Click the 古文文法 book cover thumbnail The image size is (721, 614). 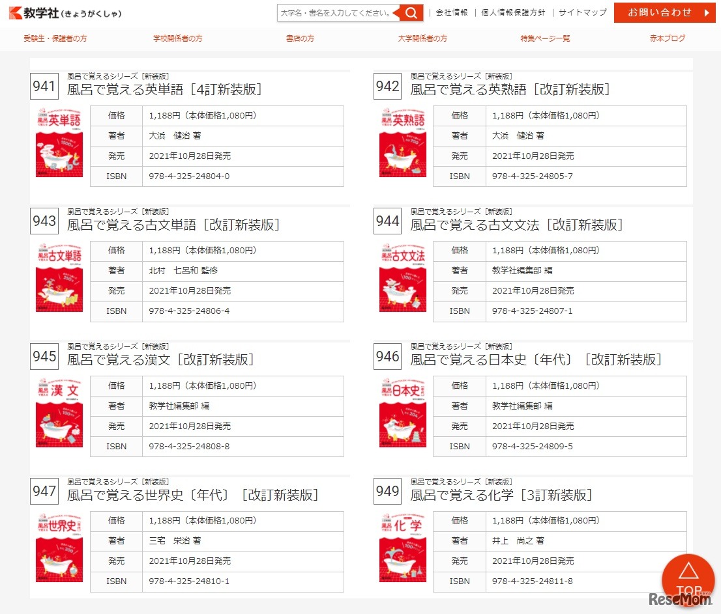pos(403,277)
